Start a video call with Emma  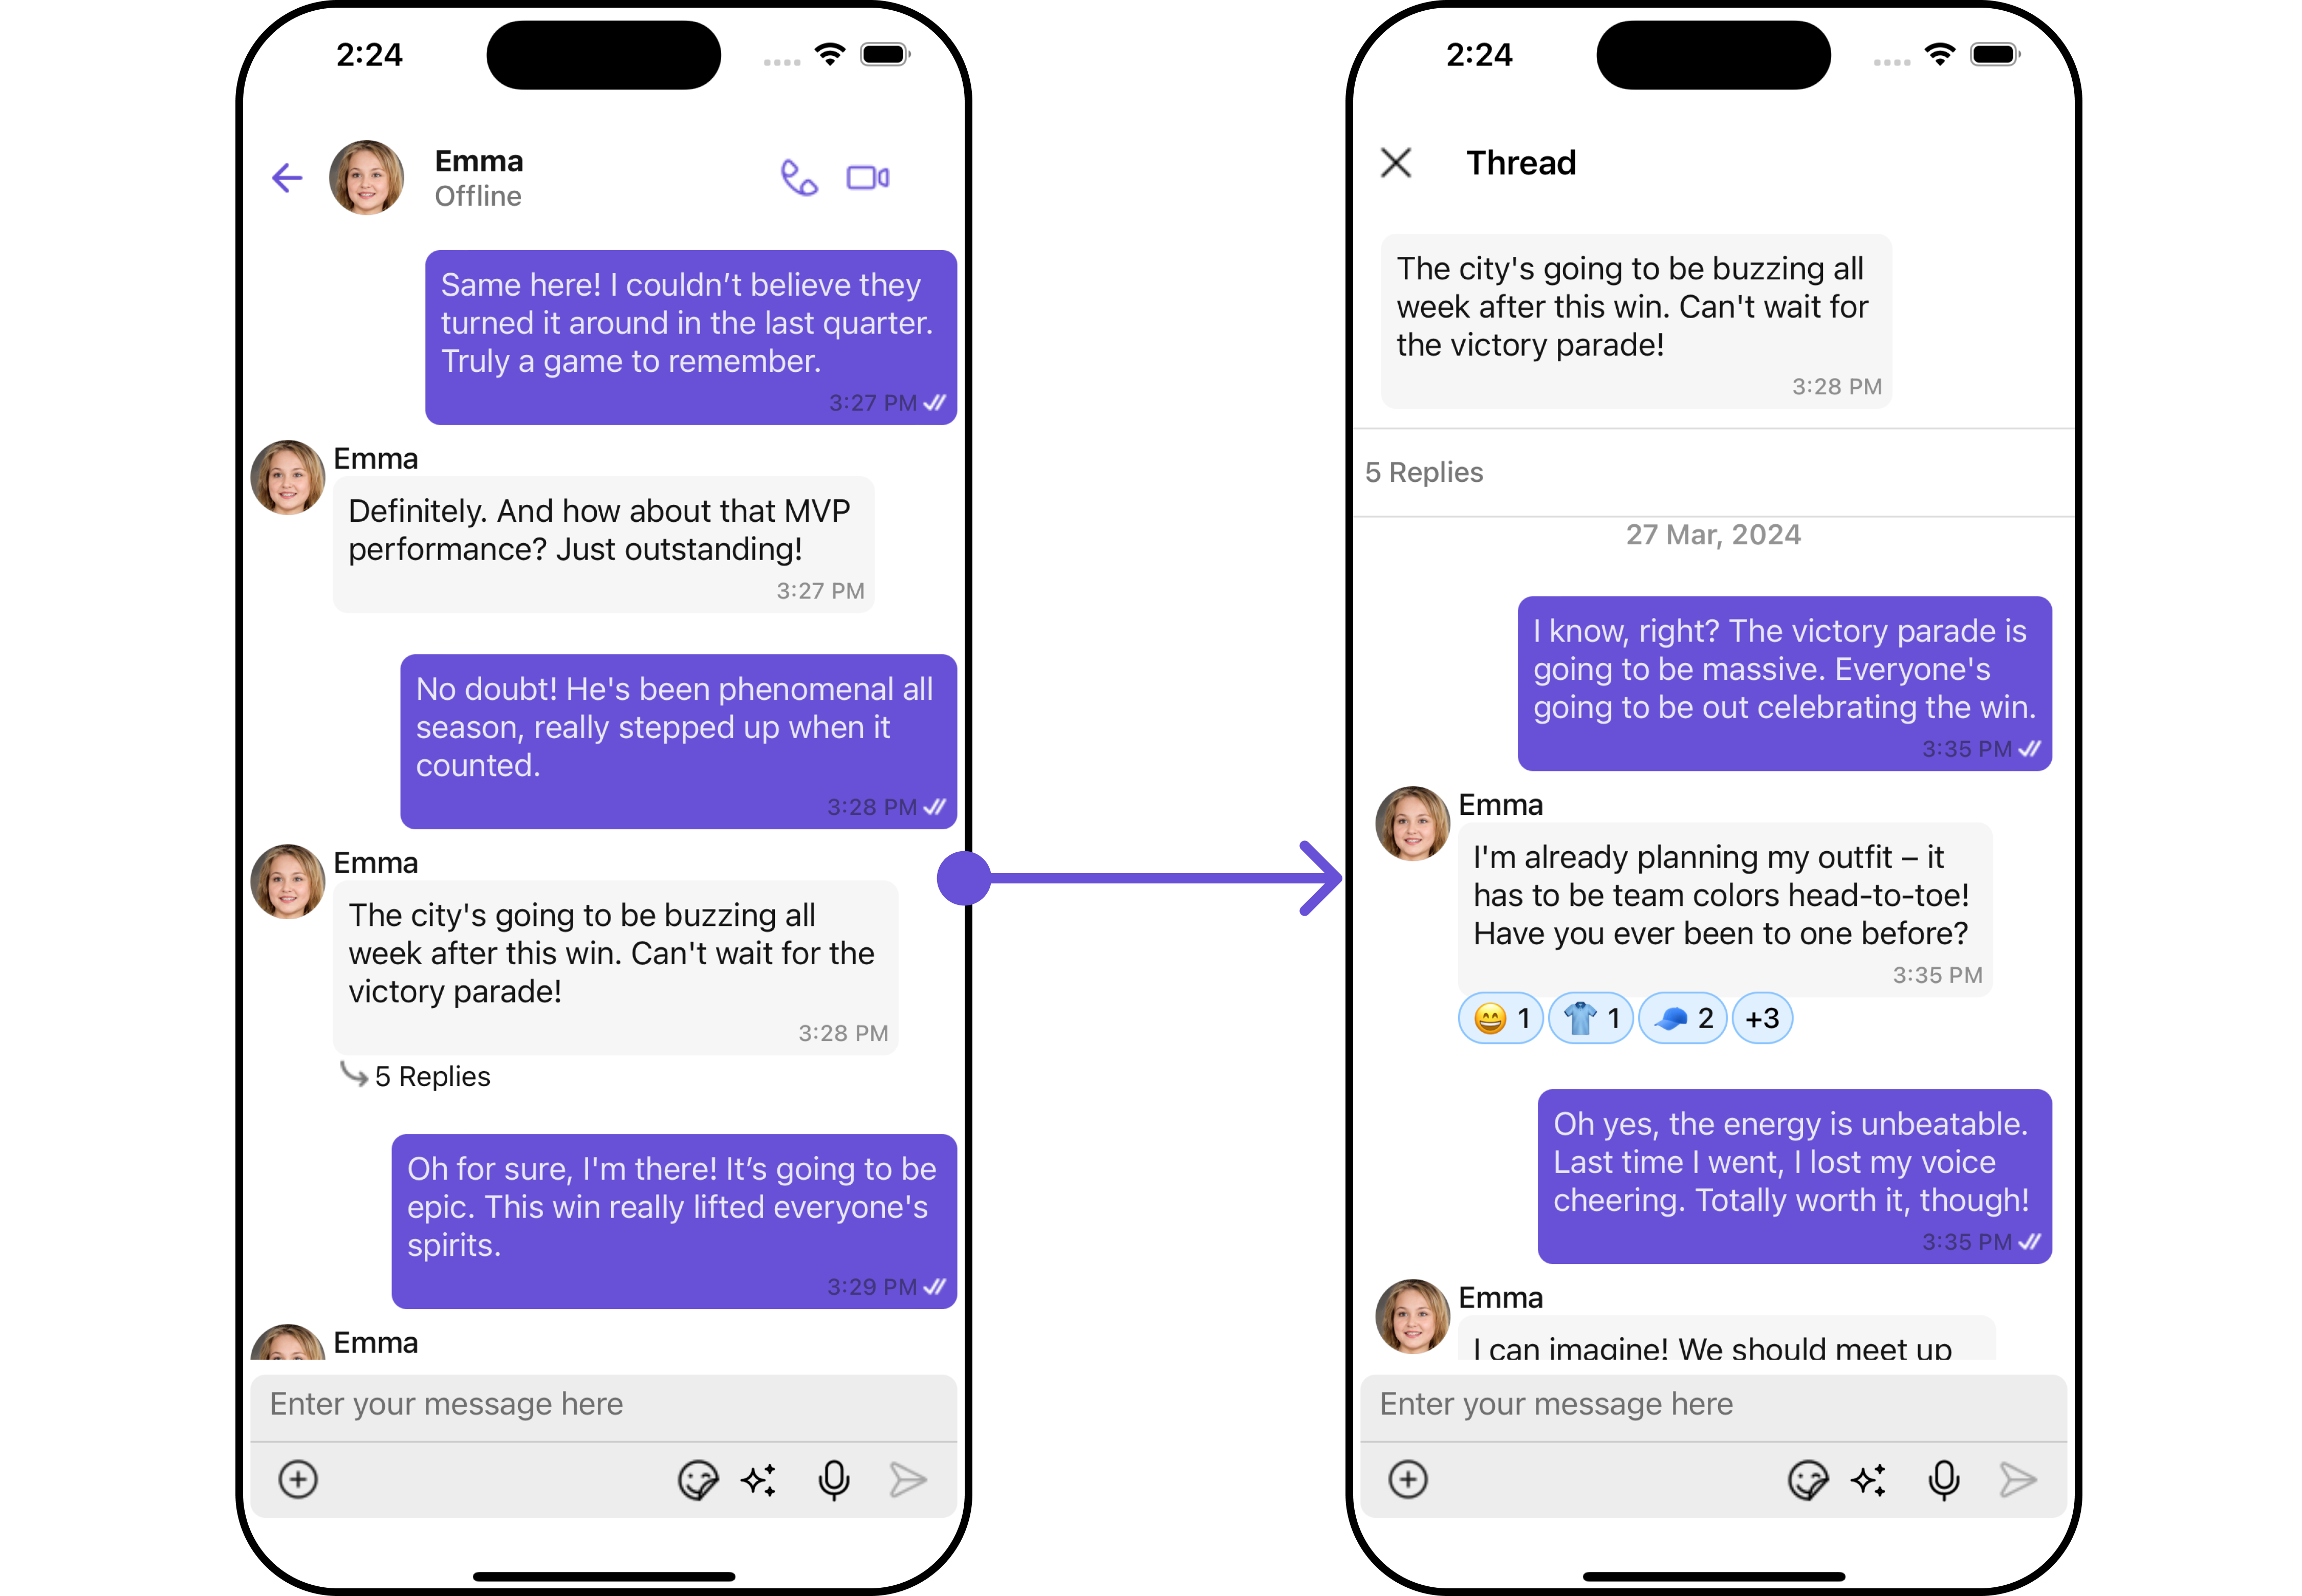pos(867,178)
